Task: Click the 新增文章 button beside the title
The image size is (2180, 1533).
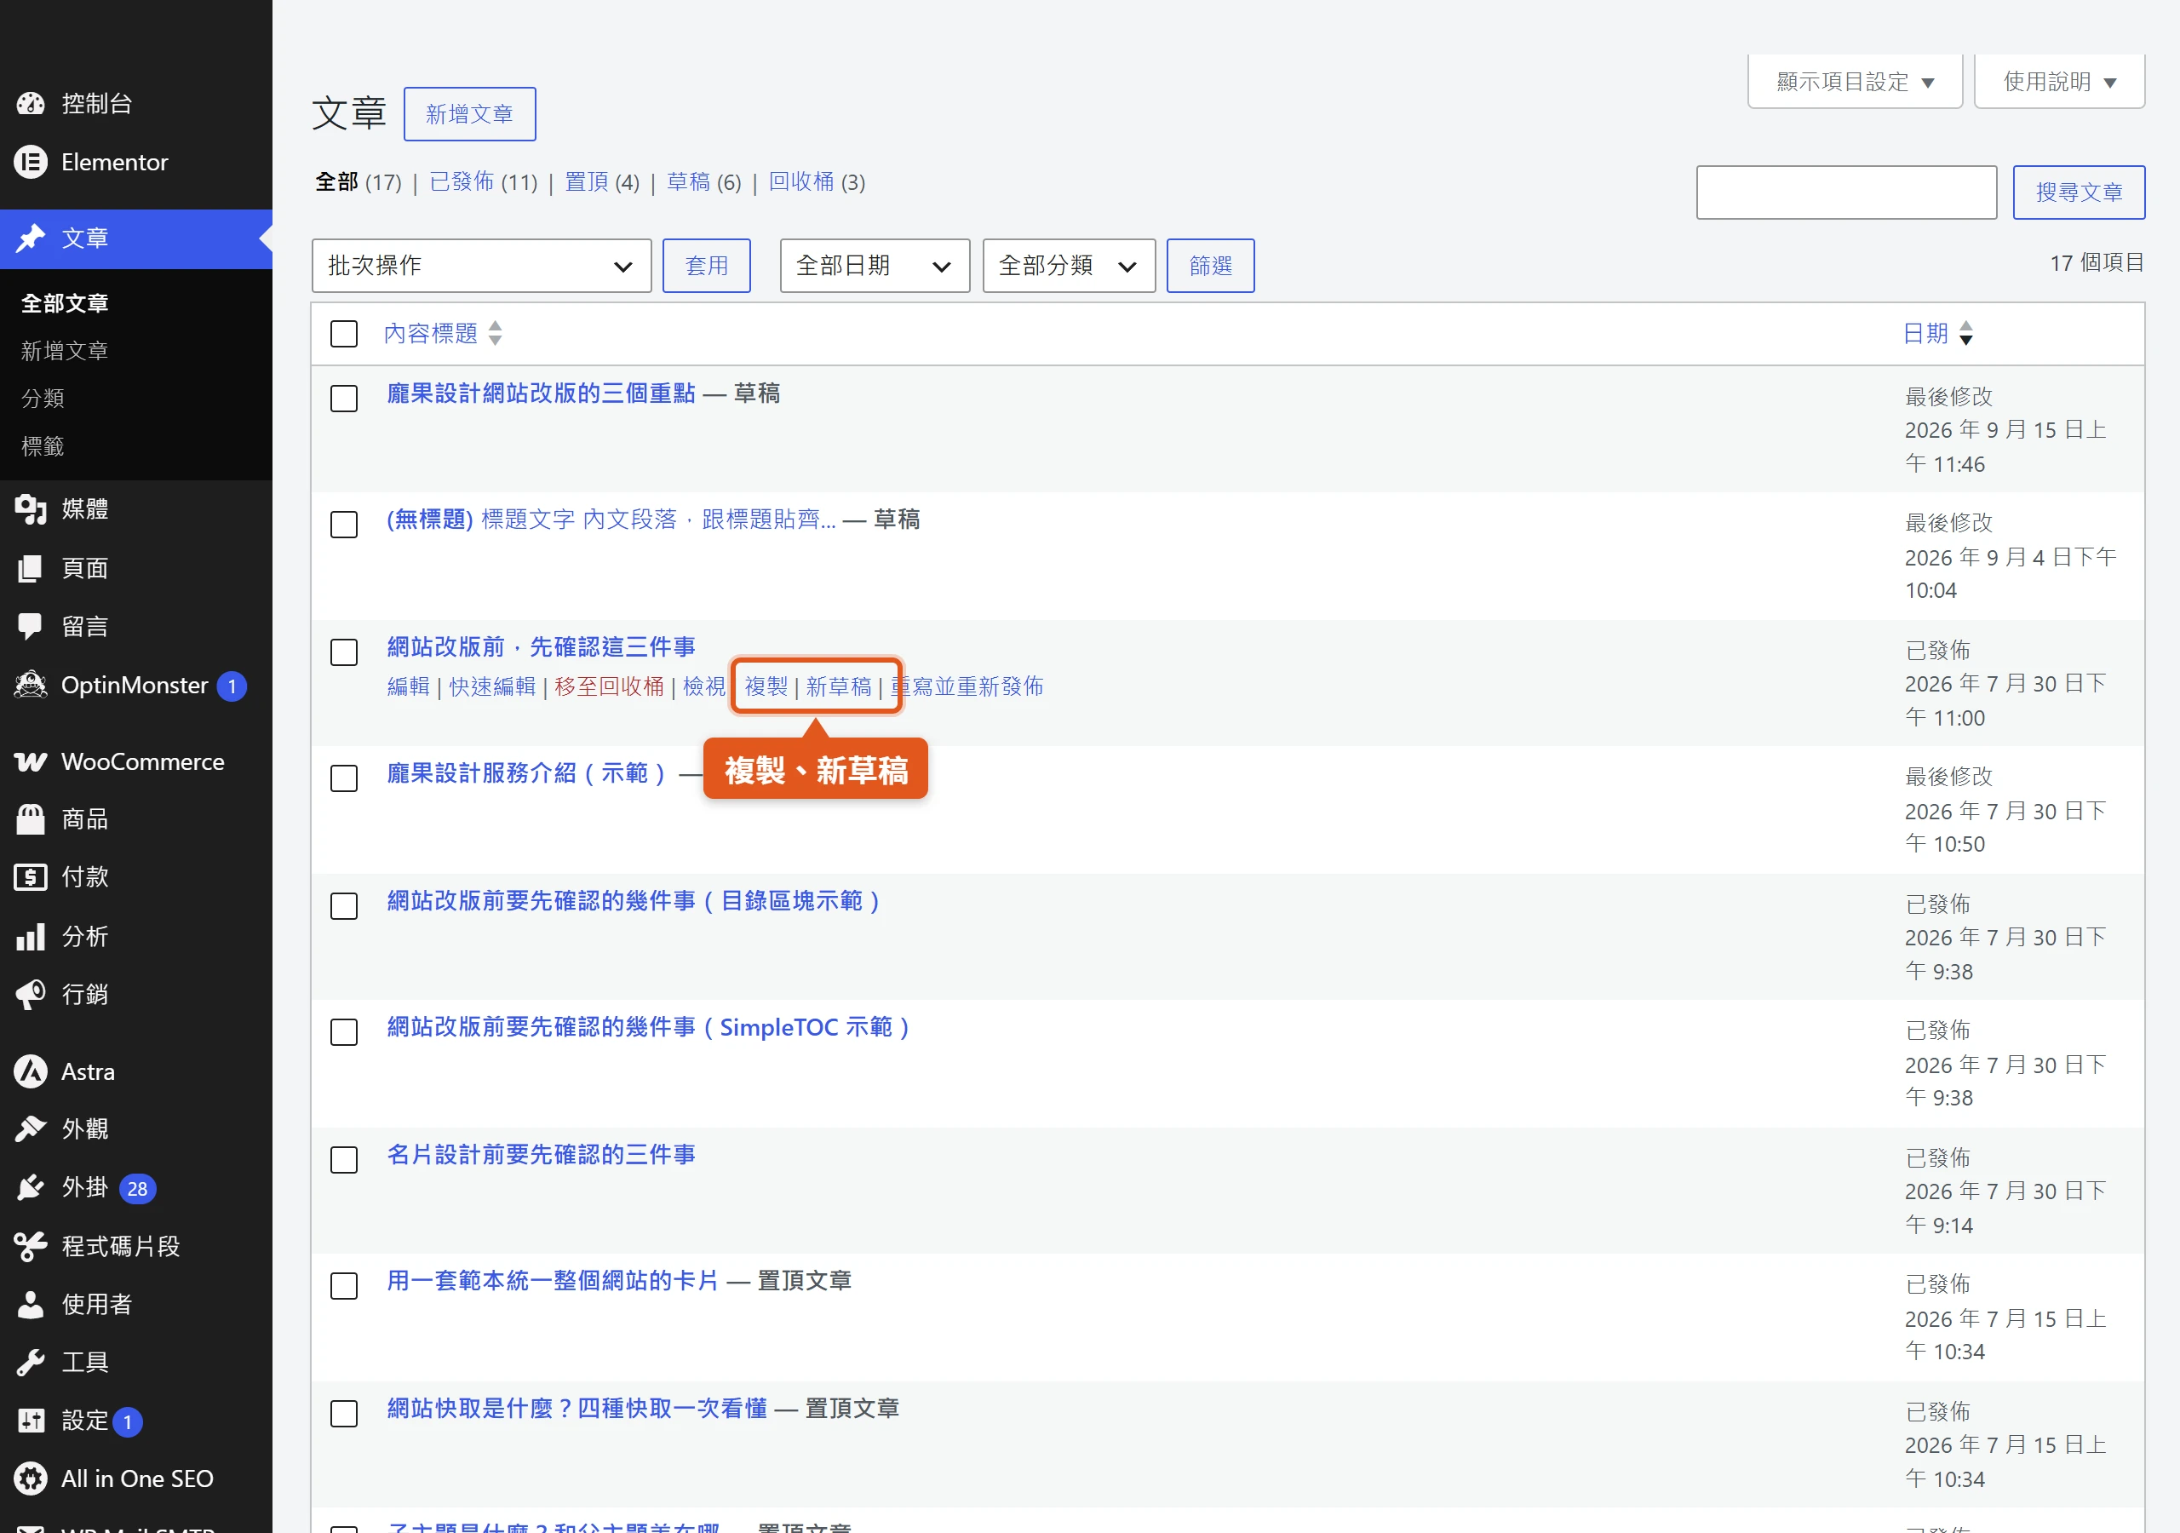Action: 469,114
